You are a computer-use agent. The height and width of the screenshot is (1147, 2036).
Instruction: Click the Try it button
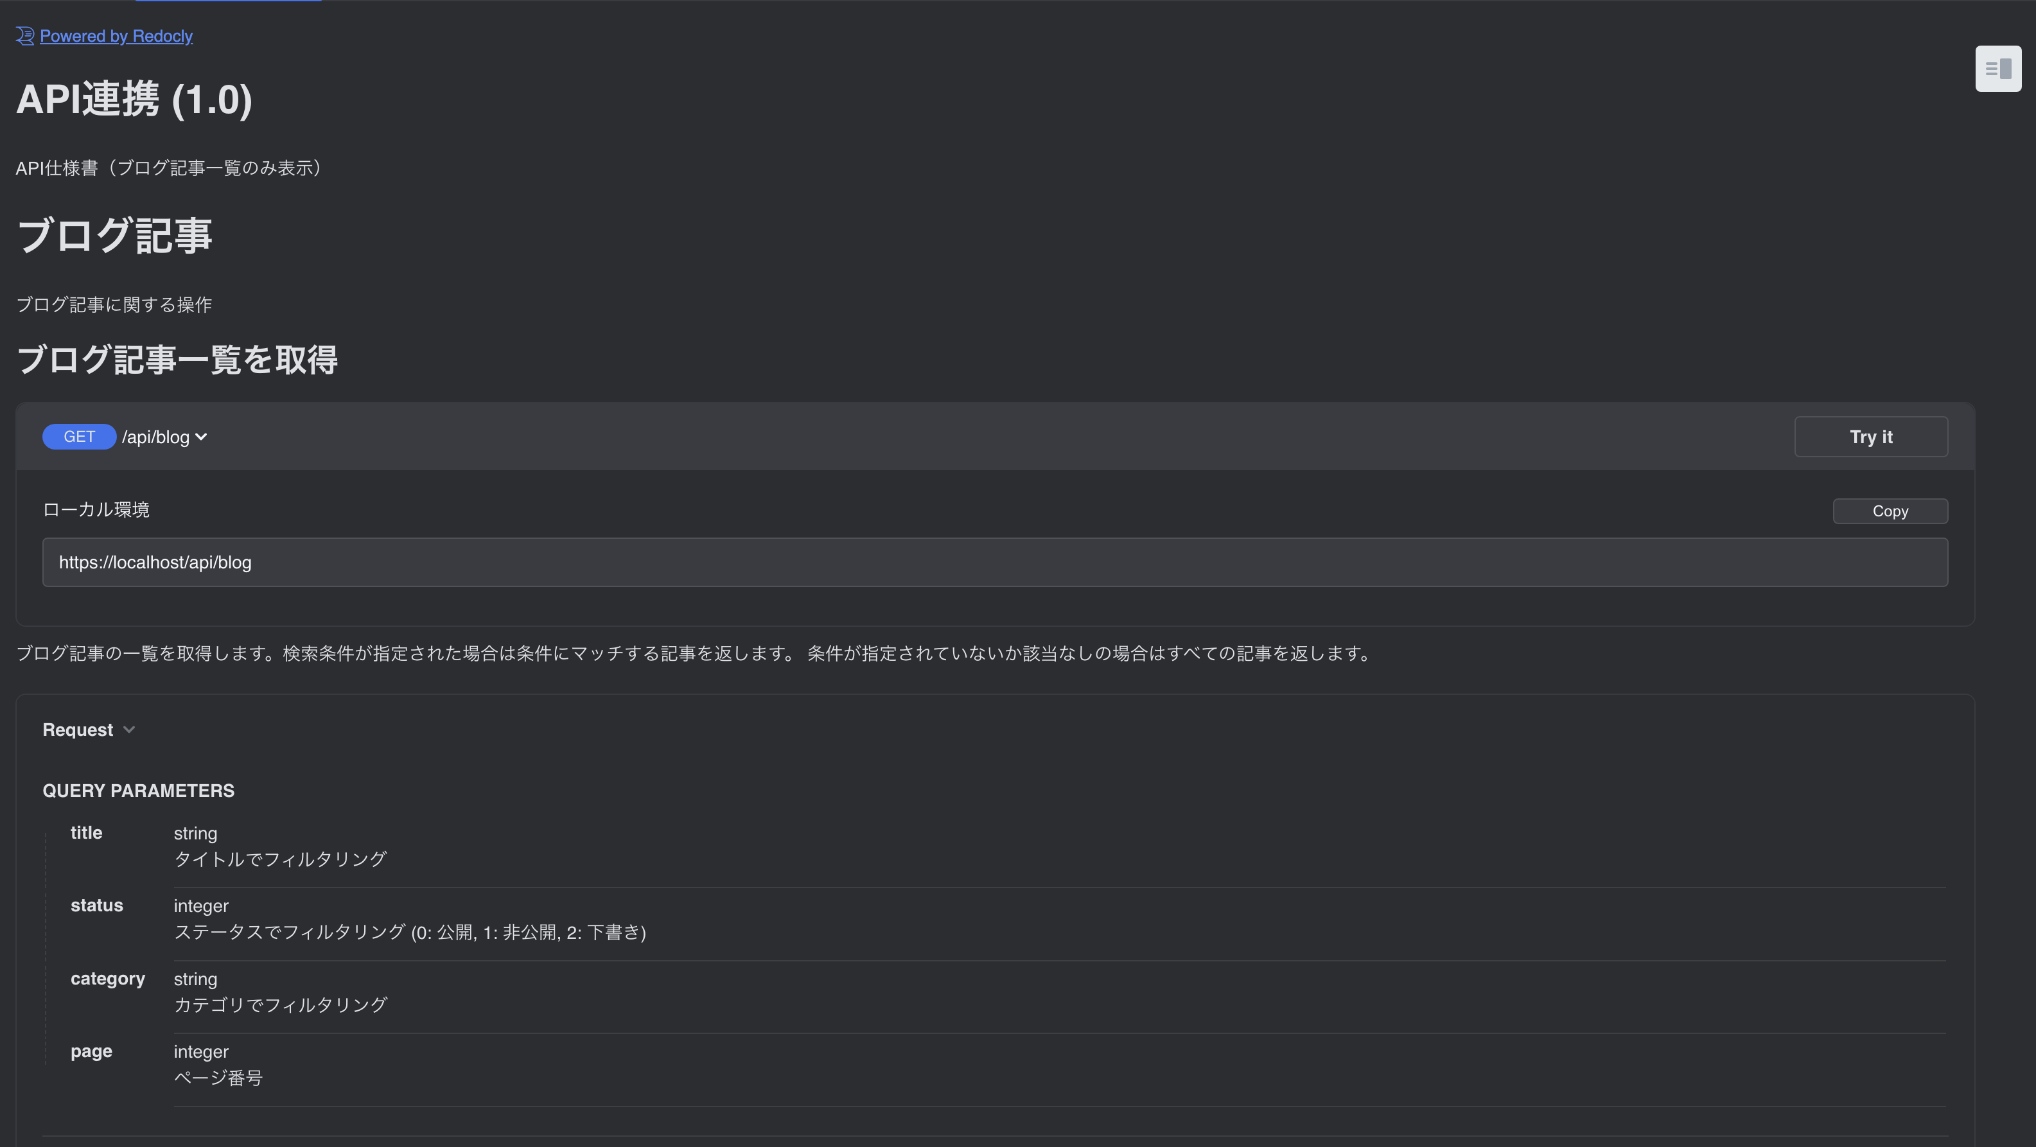point(1871,436)
